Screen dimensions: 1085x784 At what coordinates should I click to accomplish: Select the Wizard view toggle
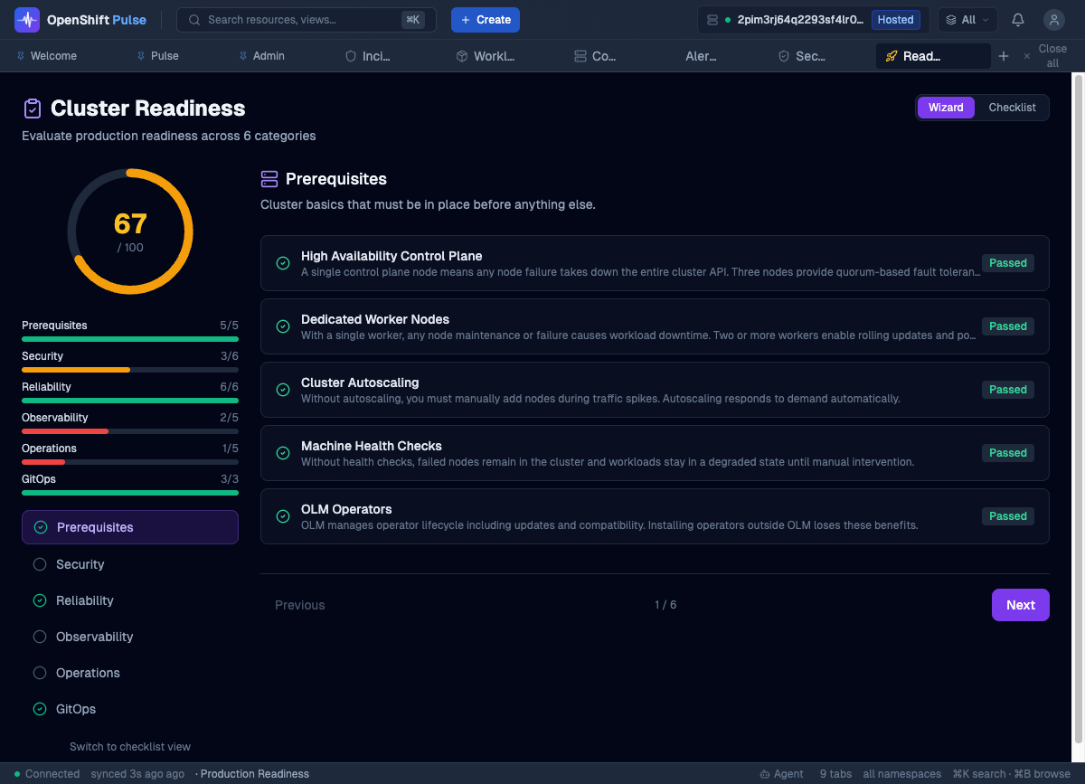coord(946,108)
